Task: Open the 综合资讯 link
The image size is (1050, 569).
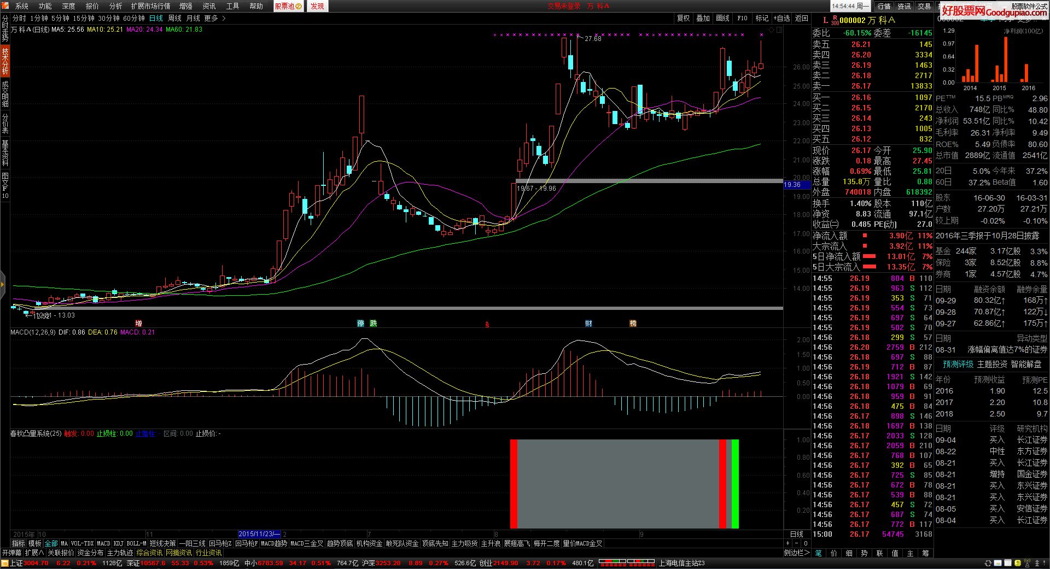Action: 149,553
